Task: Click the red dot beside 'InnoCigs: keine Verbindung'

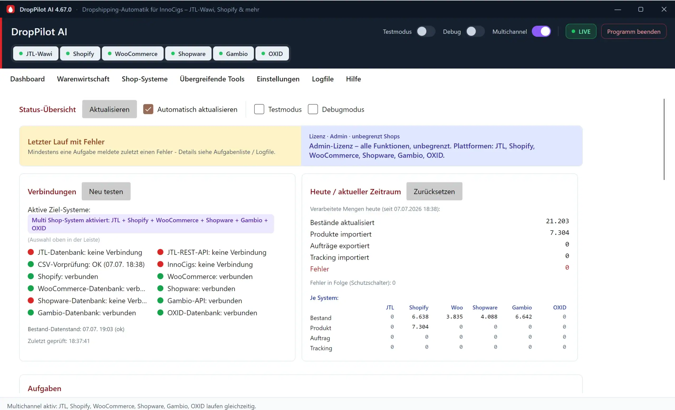Action: pos(160,264)
